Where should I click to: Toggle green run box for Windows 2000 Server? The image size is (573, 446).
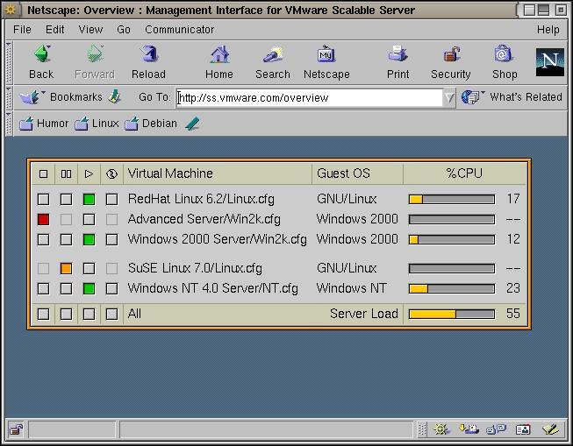click(x=89, y=240)
